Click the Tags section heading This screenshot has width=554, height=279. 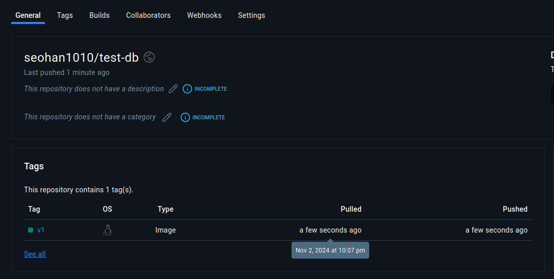pos(34,166)
